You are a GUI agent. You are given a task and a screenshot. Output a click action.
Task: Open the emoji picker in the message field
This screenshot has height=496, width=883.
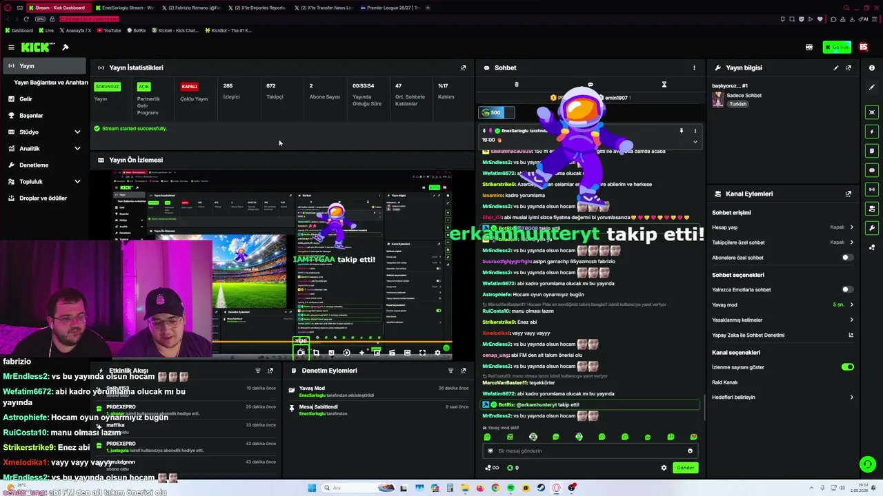tap(690, 451)
